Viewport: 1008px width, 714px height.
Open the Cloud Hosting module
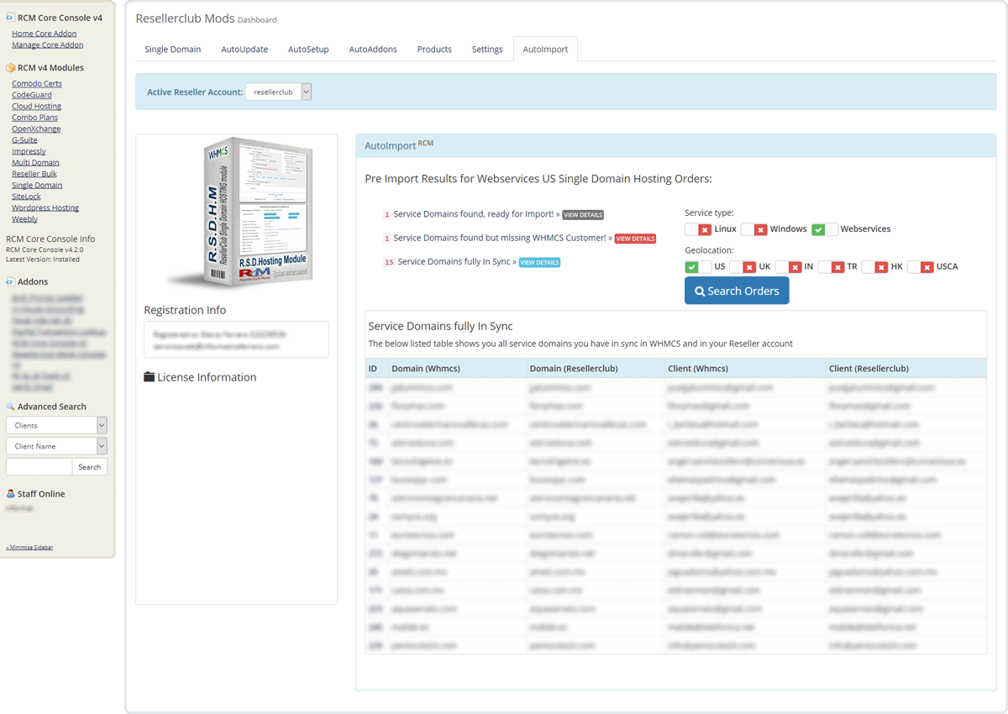pyautogui.click(x=36, y=106)
